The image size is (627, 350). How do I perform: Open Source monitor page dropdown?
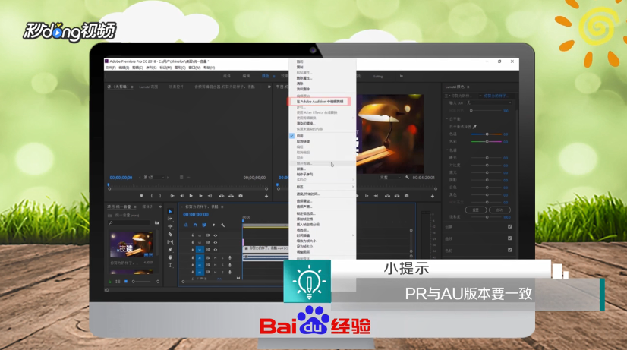tap(154, 177)
